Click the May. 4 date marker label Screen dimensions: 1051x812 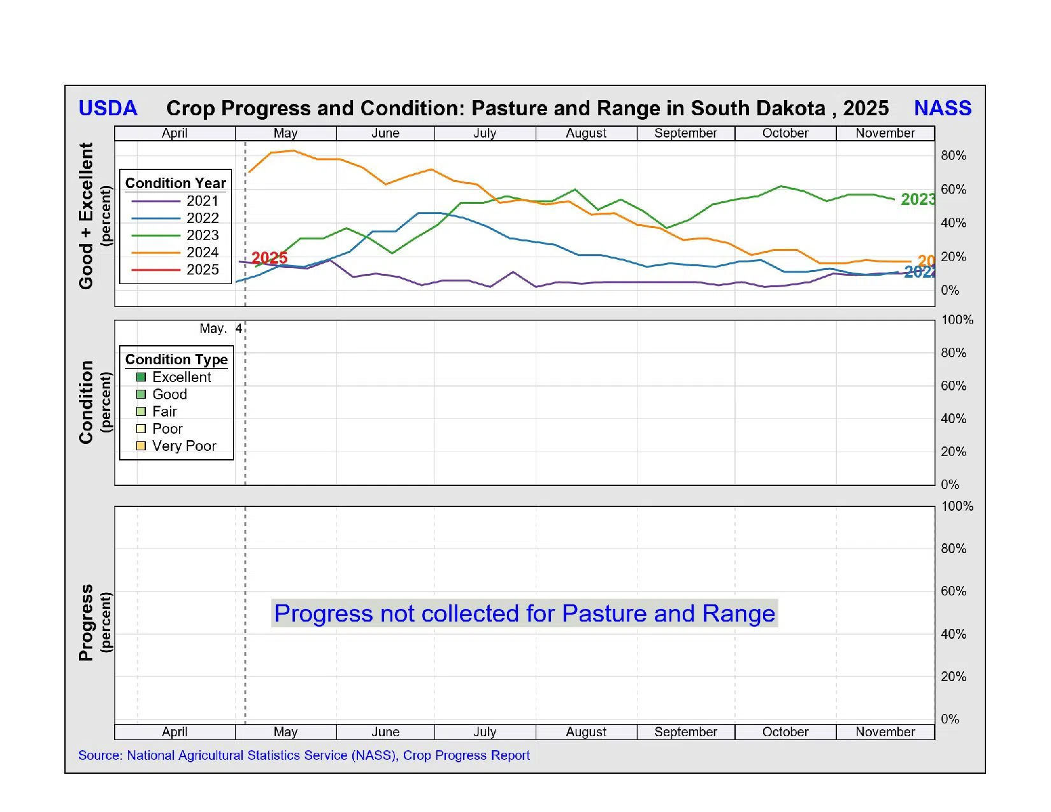coord(220,329)
